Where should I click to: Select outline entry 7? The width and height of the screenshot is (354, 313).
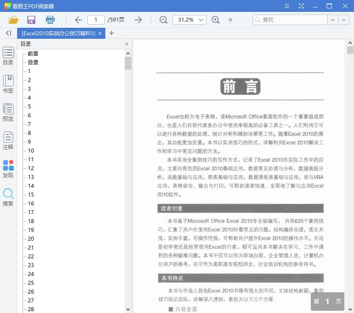30,124
